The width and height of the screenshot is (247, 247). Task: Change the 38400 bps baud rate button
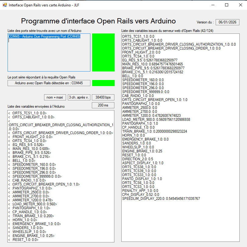[x=103, y=97]
